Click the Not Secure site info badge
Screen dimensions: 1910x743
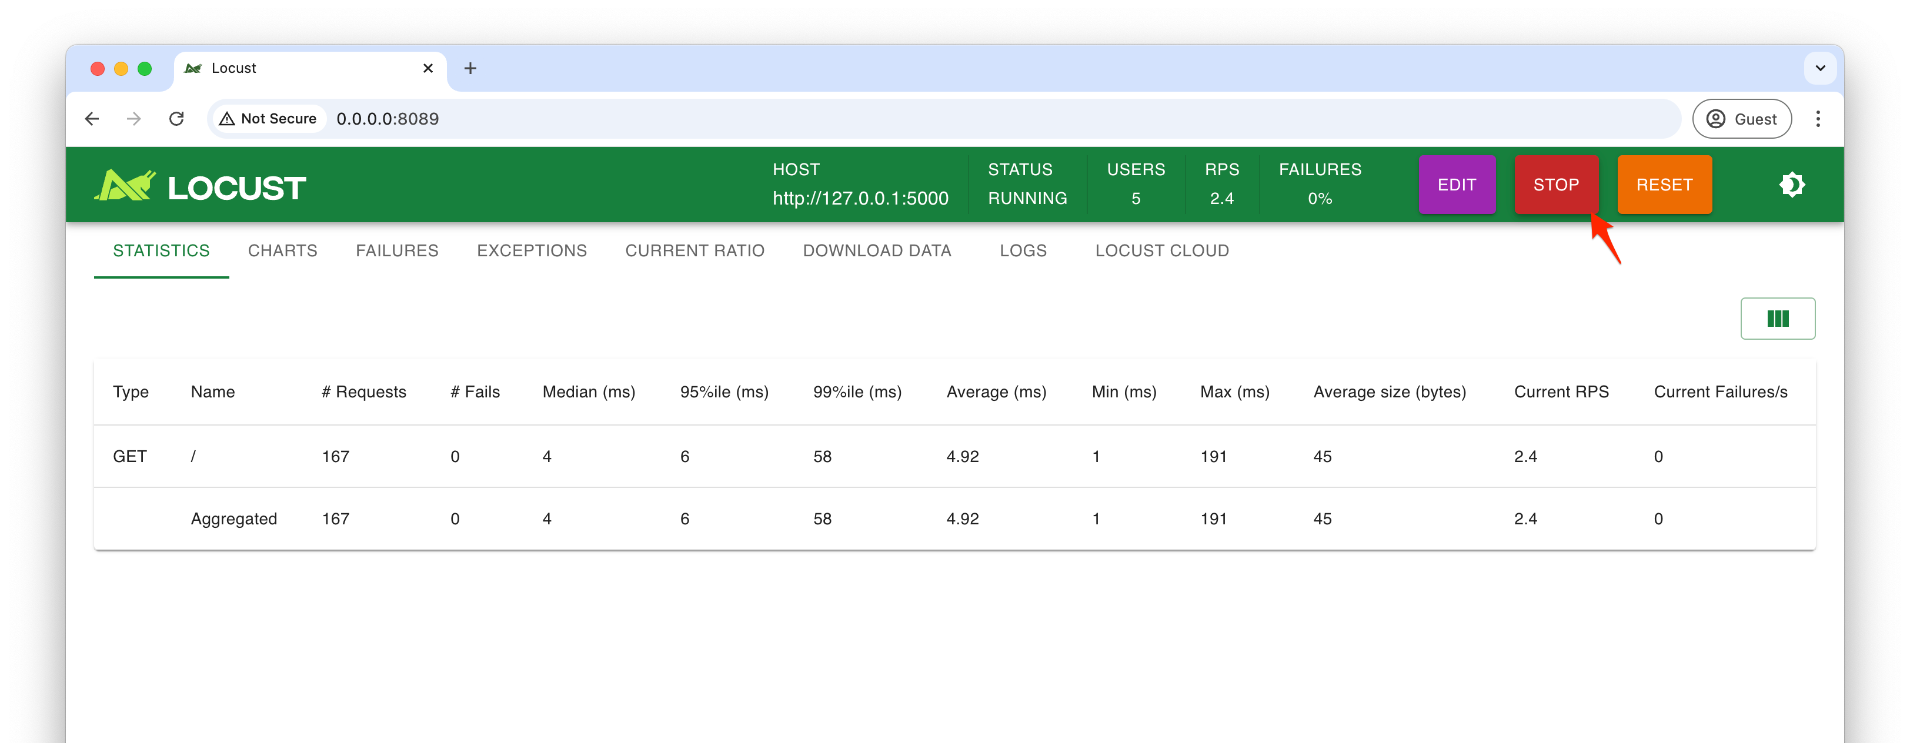tap(268, 119)
